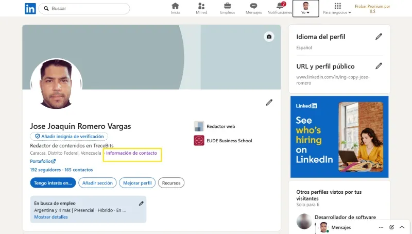This screenshot has width=412, height=234.
Task: View 165 contactos link
Action: [x=79, y=170]
